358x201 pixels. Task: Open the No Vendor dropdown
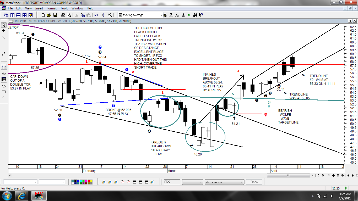pos(224,182)
